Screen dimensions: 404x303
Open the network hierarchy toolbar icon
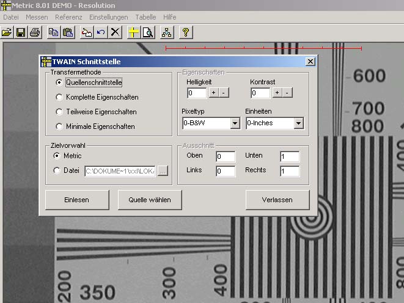(167, 32)
